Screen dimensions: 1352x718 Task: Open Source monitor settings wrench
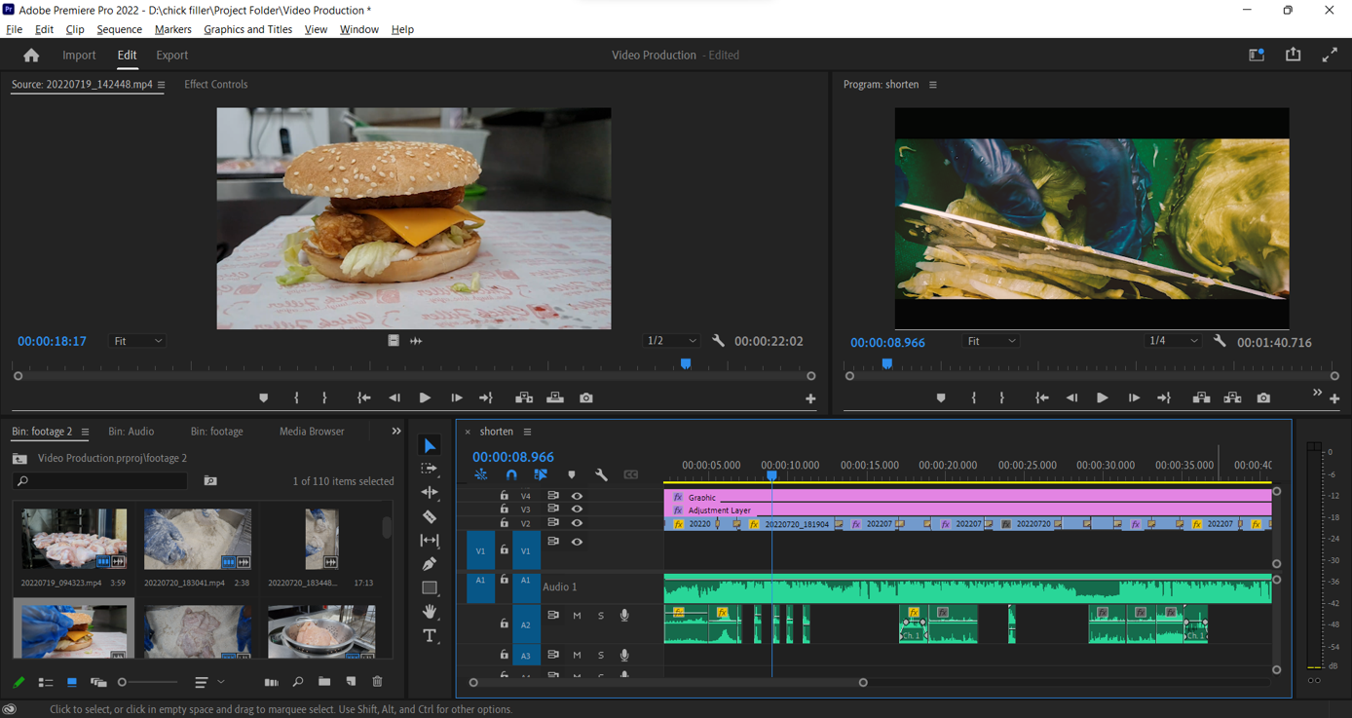(x=718, y=341)
